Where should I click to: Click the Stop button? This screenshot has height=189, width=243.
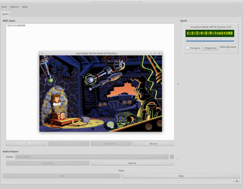(181, 176)
